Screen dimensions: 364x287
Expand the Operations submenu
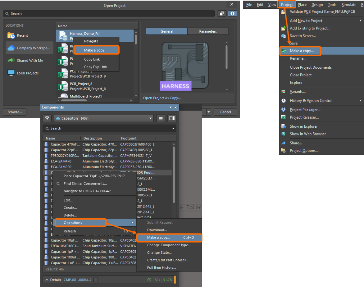click(95, 223)
